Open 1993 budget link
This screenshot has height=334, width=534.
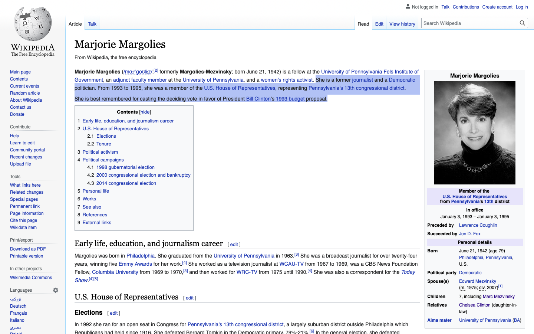click(290, 99)
